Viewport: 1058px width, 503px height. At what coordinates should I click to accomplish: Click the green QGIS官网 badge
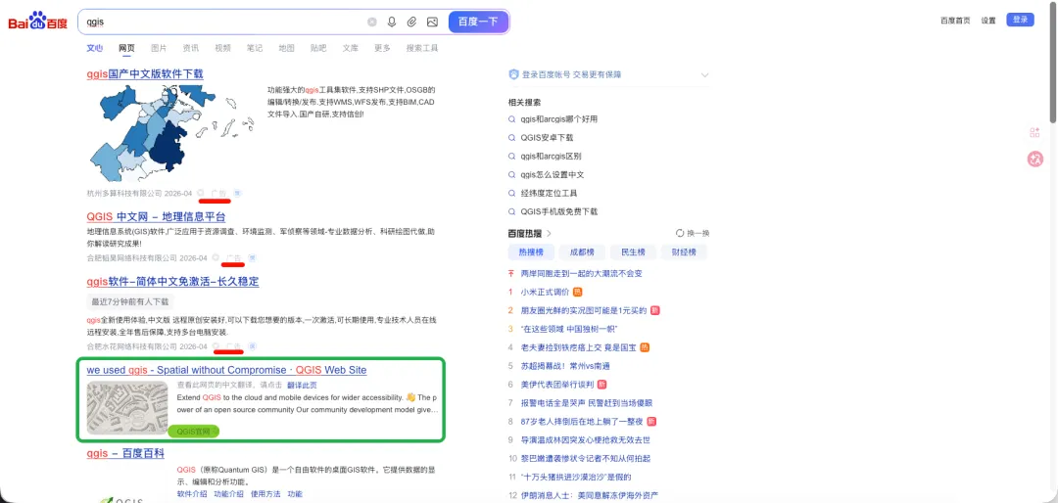pos(194,431)
